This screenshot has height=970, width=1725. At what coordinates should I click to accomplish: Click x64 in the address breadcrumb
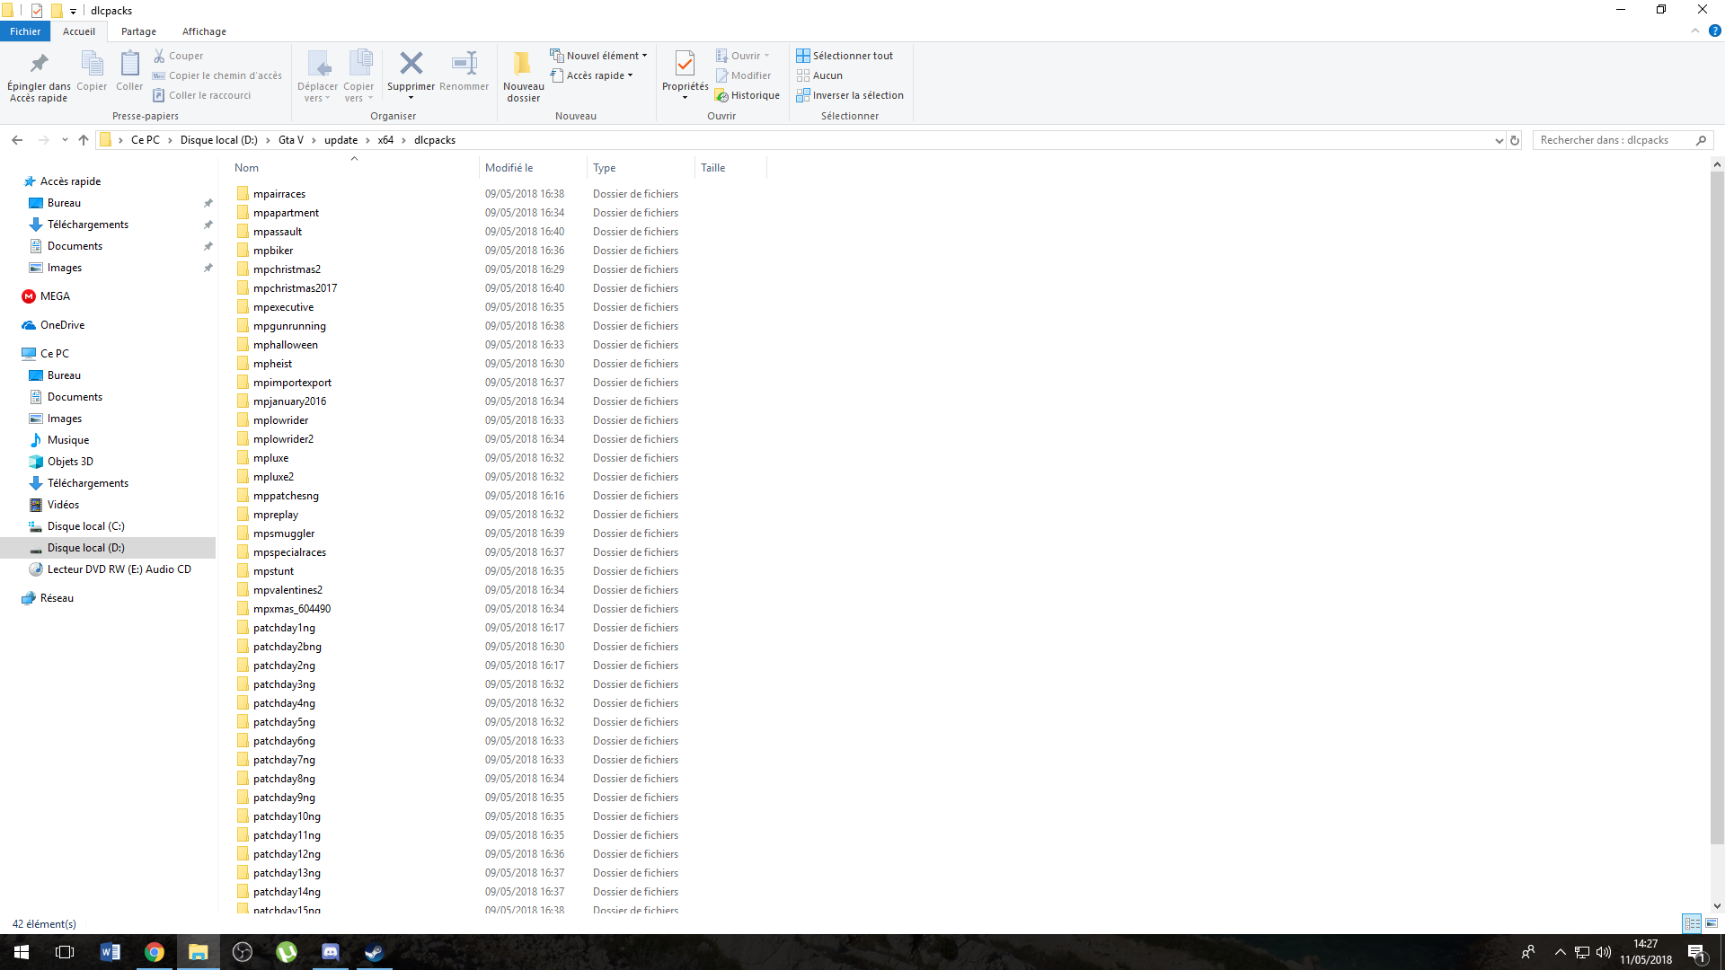tap(385, 140)
